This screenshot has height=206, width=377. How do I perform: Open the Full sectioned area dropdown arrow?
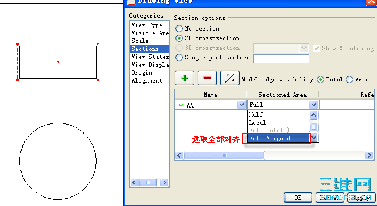click(x=313, y=105)
